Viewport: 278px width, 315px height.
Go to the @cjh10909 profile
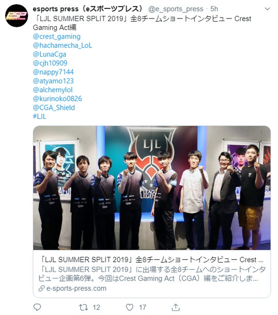point(50,63)
